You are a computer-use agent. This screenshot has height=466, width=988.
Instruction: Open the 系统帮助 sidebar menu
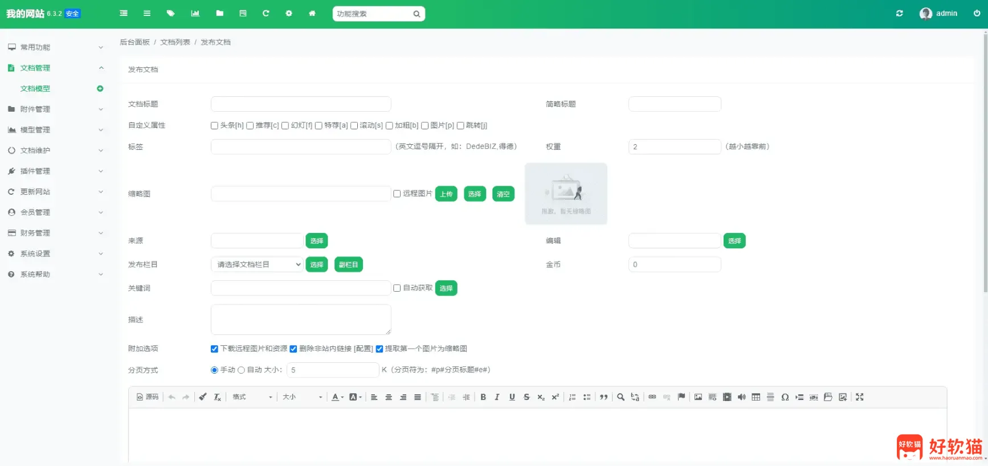[x=56, y=274]
